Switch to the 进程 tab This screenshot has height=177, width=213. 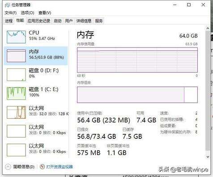[x=9, y=21]
